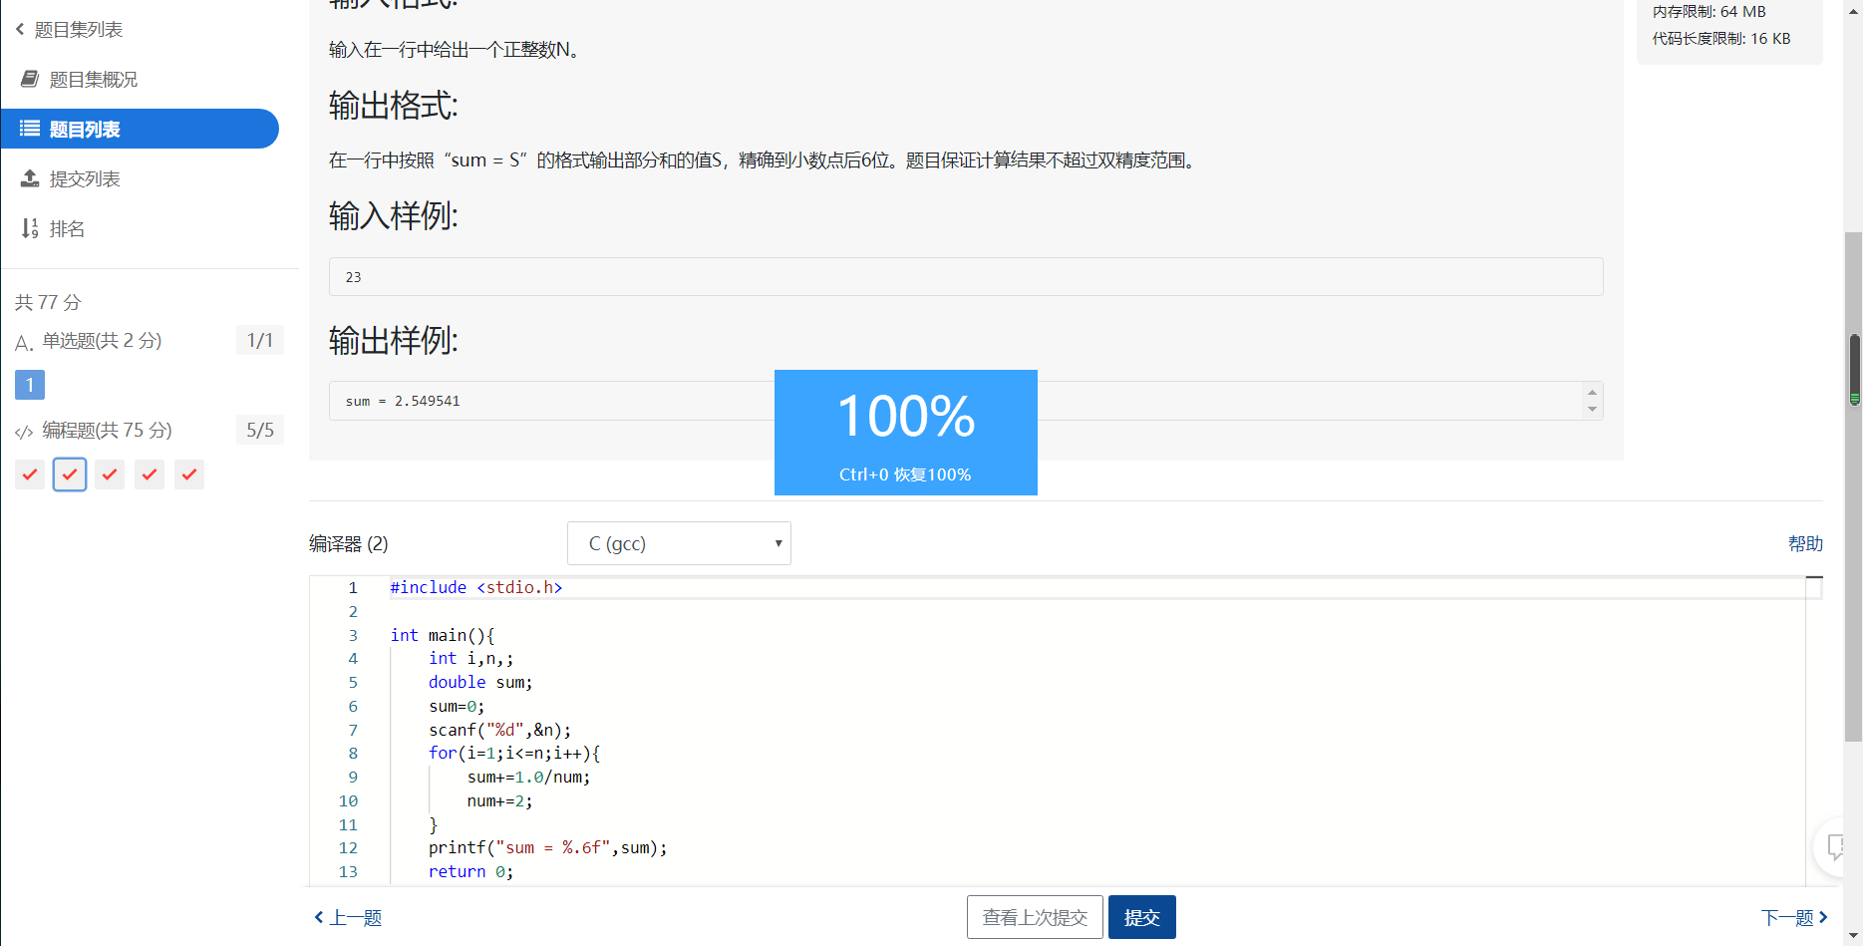Click 5/5 programming score badge
The image size is (1863, 946).
260,430
